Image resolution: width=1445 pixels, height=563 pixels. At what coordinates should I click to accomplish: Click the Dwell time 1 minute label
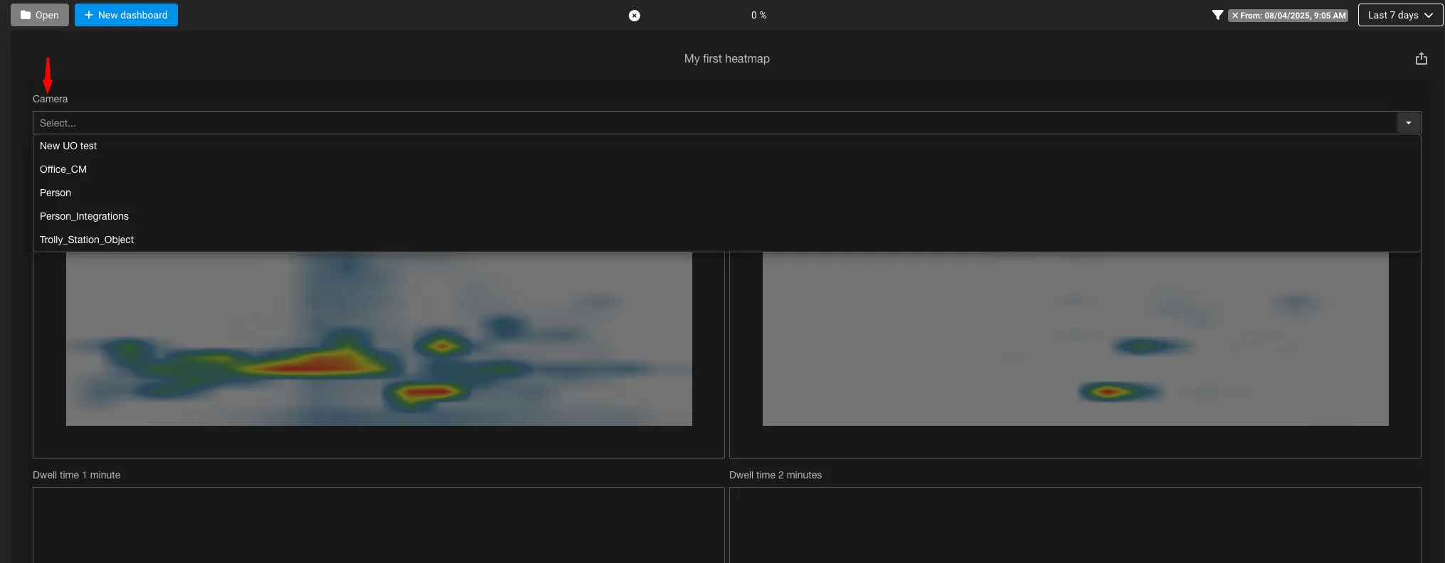(x=77, y=475)
